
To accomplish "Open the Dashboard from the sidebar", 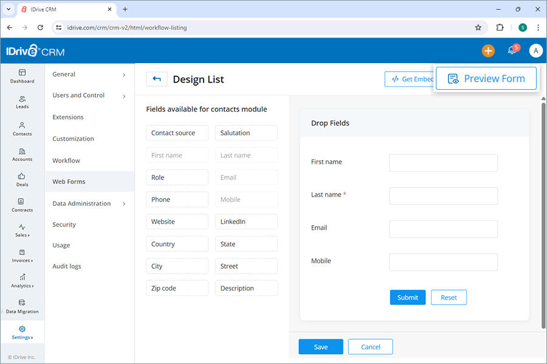I will [22, 77].
